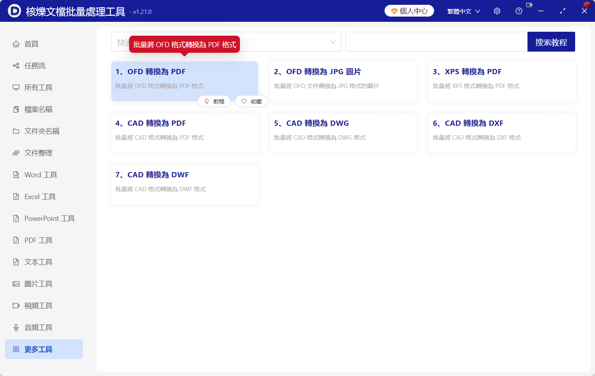The image size is (595, 376).
Task: Open the CAD 轉換為 DWG tool card
Action: [x=343, y=133]
